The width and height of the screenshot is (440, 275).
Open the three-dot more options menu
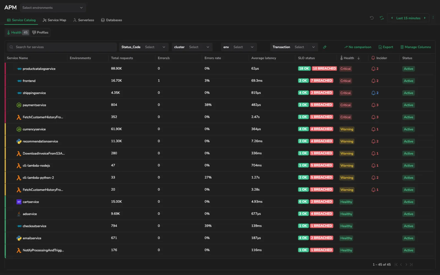[x=433, y=18]
